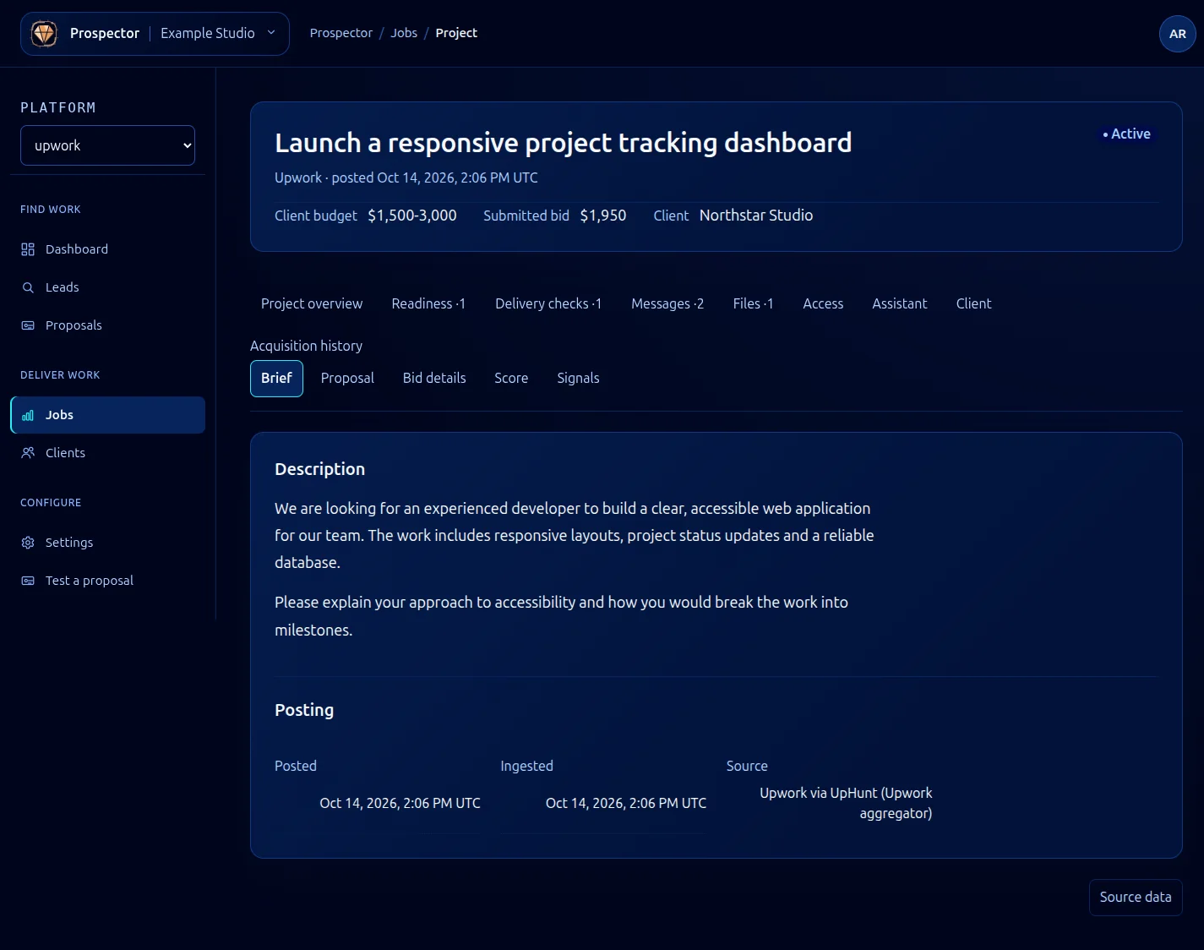Viewport: 1204px width, 950px height.
Task: Show the Bid details tab
Action: point(434,379)
